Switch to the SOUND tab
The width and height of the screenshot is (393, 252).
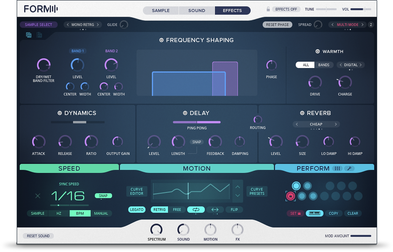click(x=196, y=11)
